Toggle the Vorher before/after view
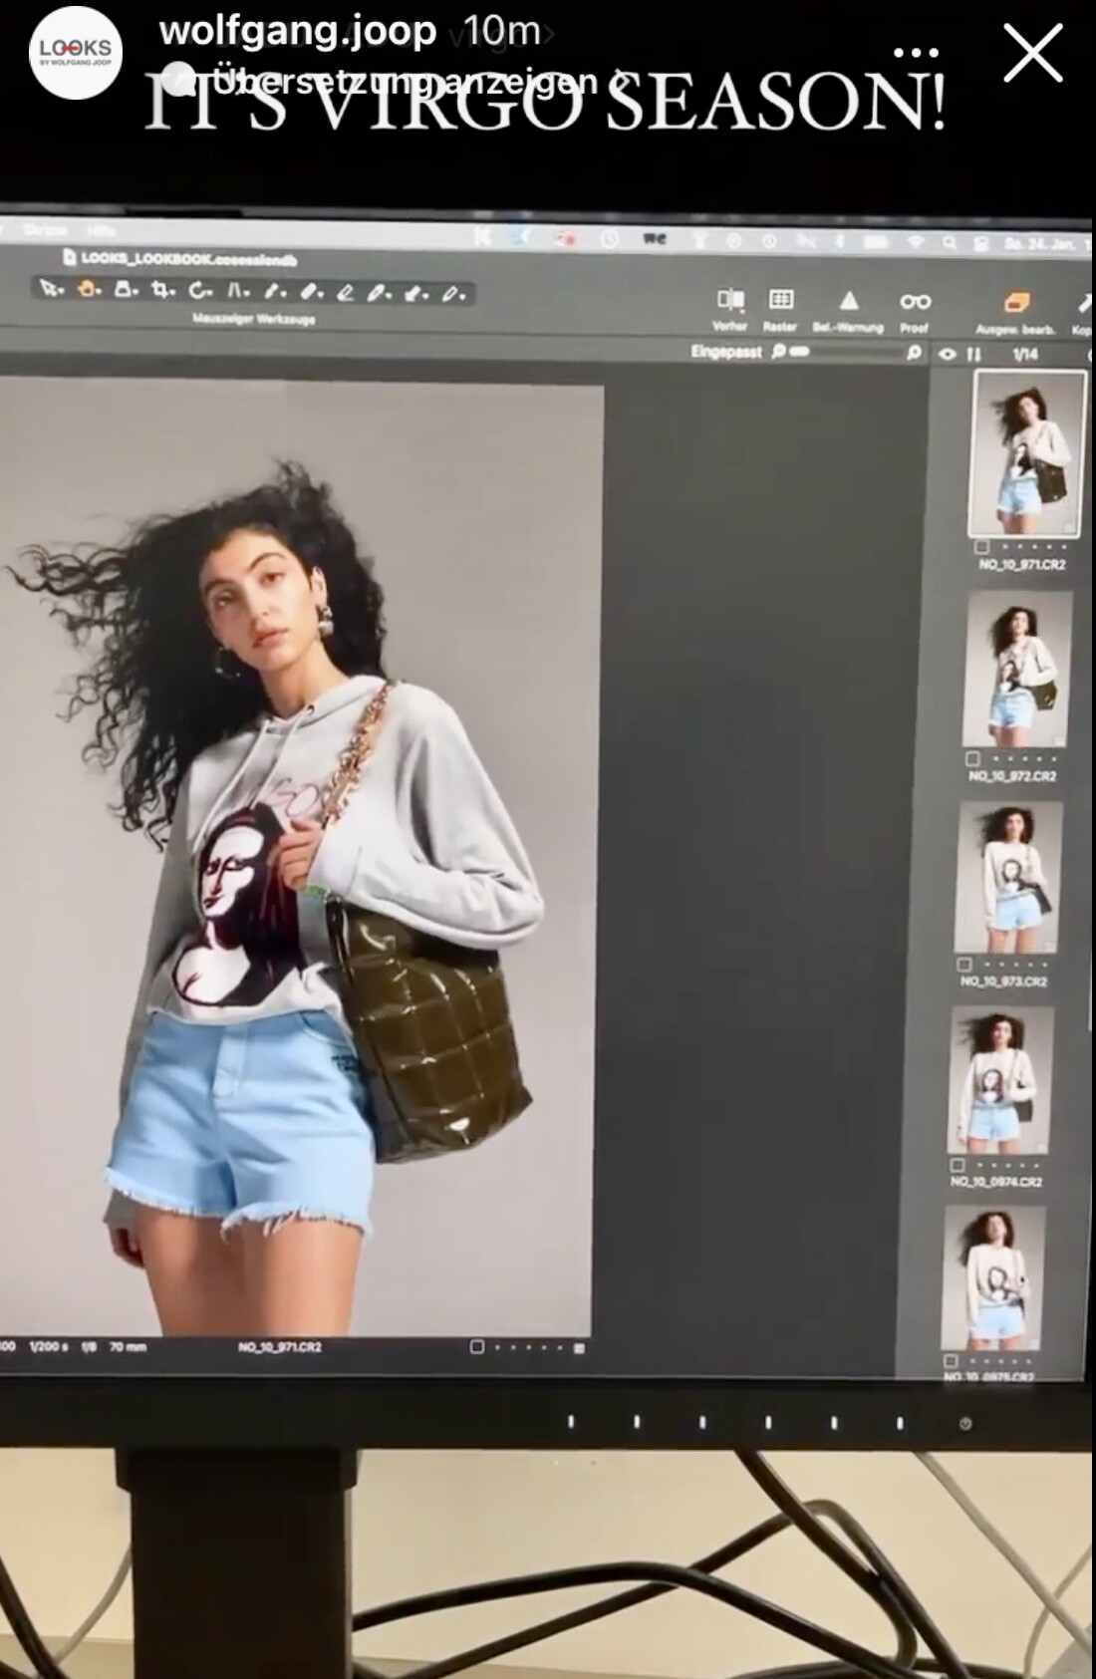 pyautogui.click(x=730, y=308)
